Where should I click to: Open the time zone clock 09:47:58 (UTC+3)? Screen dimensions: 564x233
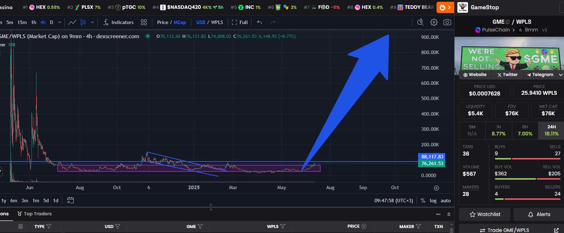(x=394, y=201)
